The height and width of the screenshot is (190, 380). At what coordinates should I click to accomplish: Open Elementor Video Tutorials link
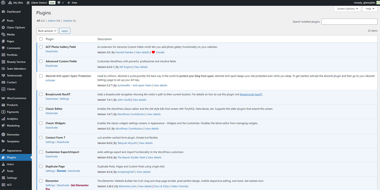click(180, 186)
